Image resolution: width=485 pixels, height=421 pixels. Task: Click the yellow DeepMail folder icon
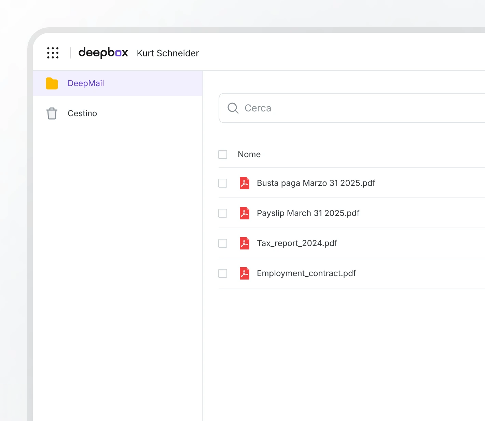52,83
